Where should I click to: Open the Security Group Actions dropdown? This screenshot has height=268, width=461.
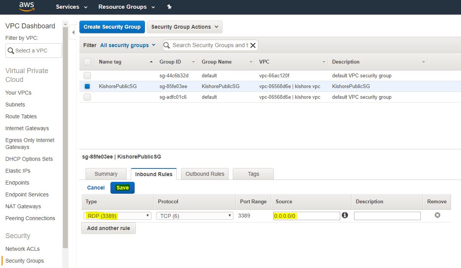(x=184, y=27)
